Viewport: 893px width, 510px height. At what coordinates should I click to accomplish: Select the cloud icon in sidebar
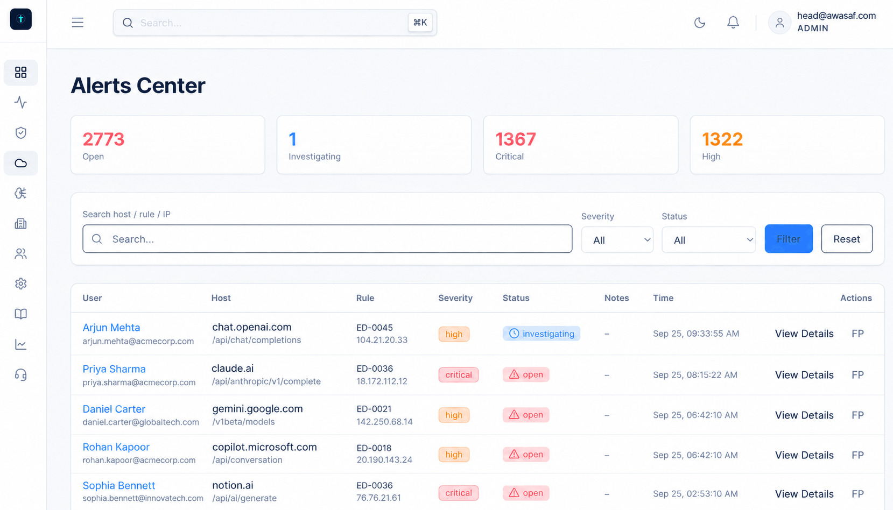(21, 163)
